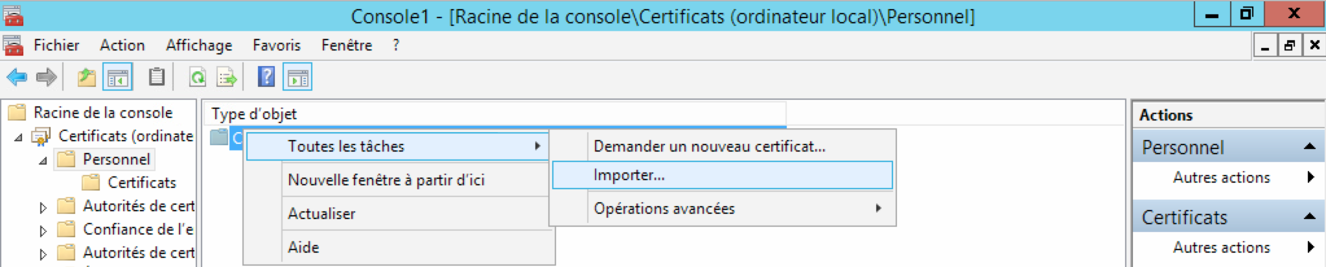Click the Certificats (ordinateur local) node icon

pyautogui.click(x=41, y=136)
